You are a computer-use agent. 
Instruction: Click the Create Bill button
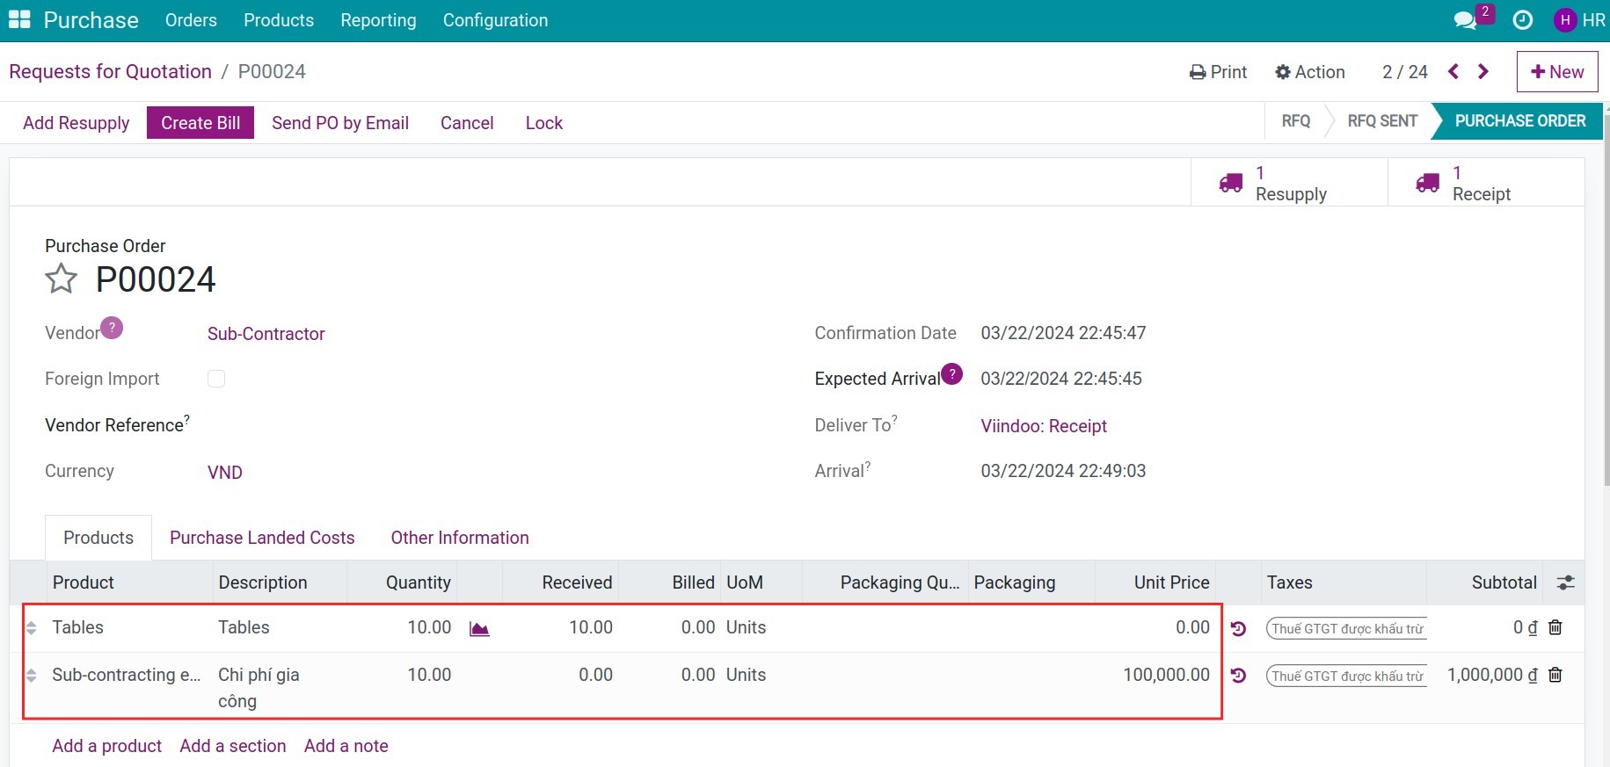200,123
